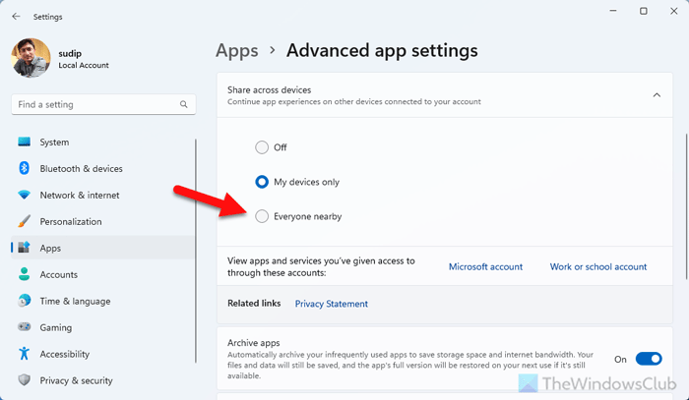Open Time & language globe icon
689x400 pixels.
point(25,302)
